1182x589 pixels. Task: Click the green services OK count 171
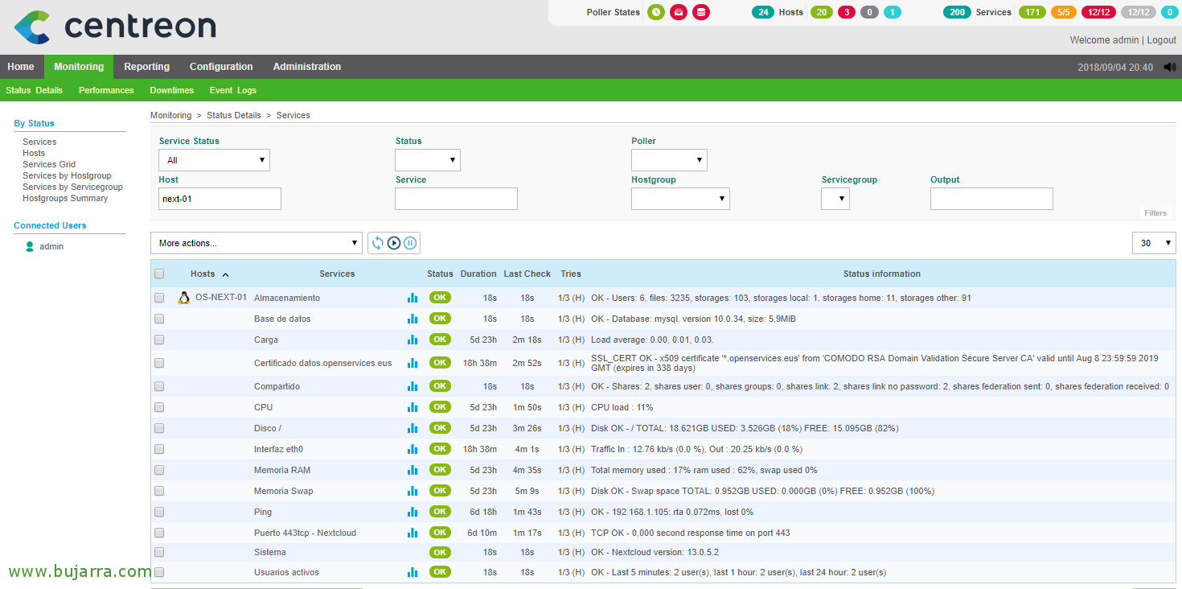click(x=1031, y=12)
